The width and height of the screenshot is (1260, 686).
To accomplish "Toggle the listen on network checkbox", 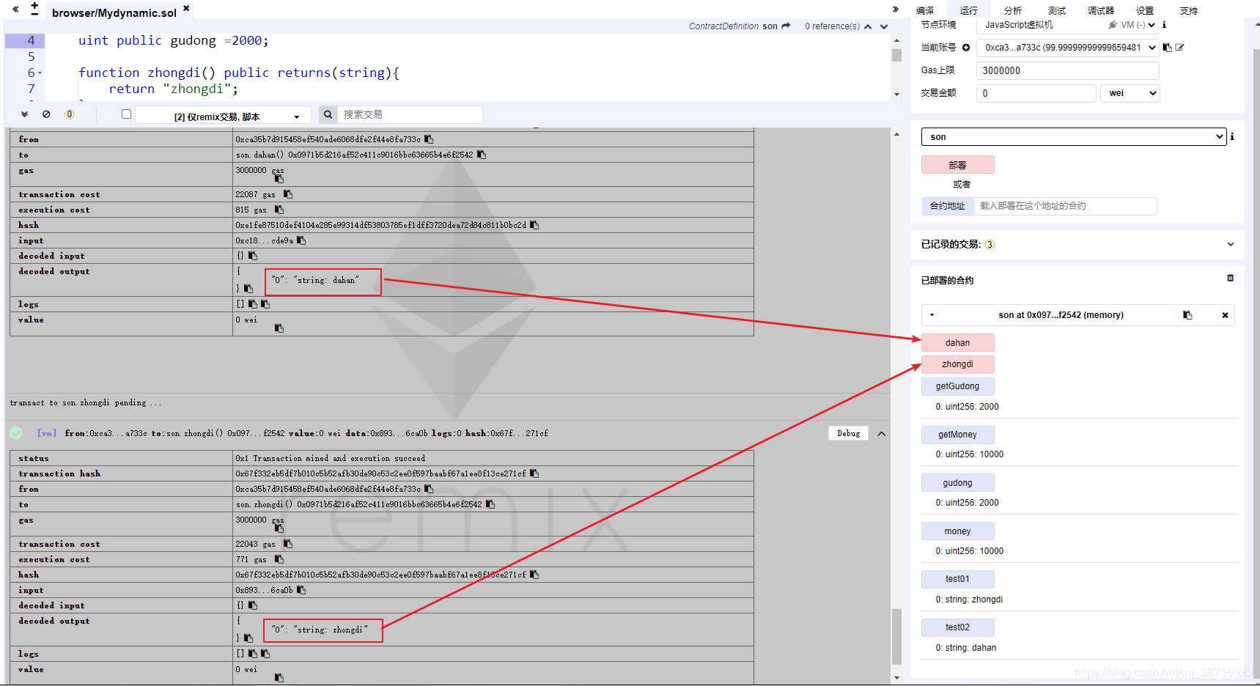I will (x=126, y=114).
